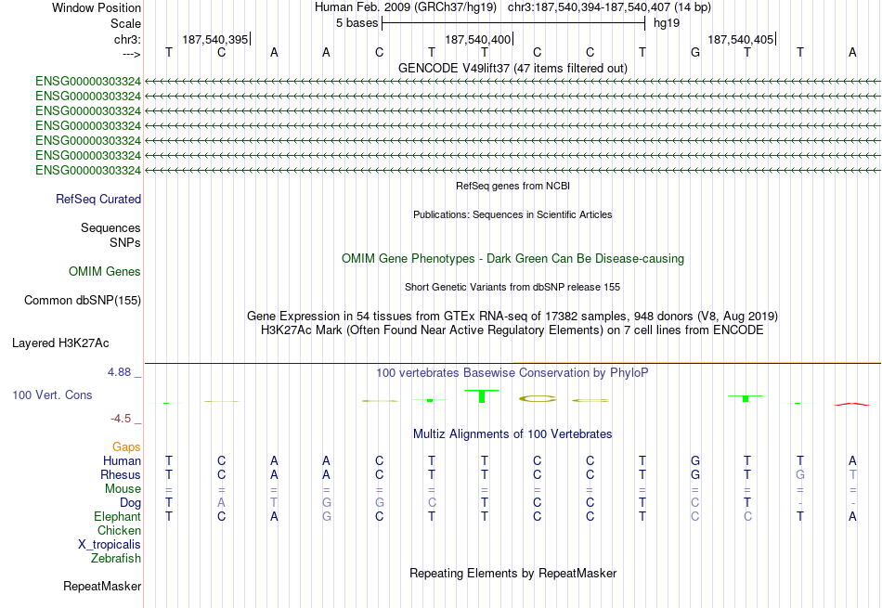Select the Rhesus alignment row label
Viewport: 882px width, 608px height.
coord(121,475)
